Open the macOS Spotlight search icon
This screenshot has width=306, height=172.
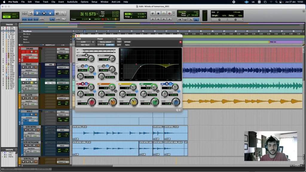[x=276, y=2]
